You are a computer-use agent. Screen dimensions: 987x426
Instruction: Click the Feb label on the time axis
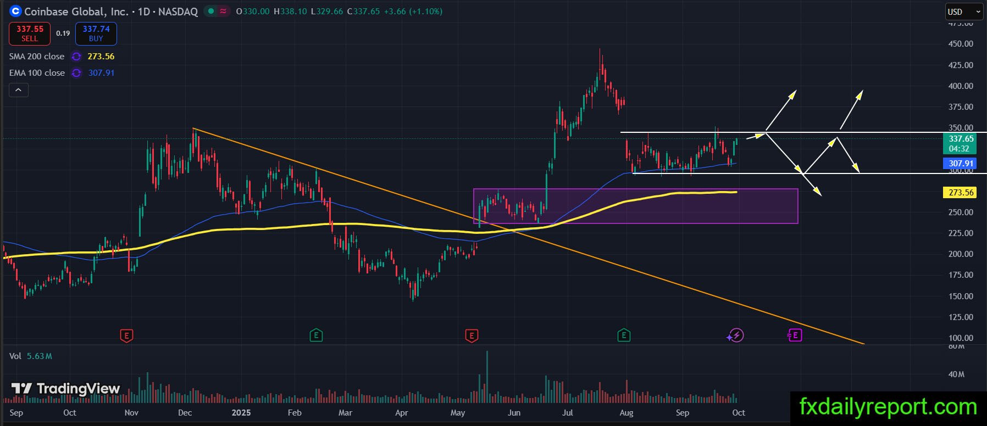pos(295,413)
